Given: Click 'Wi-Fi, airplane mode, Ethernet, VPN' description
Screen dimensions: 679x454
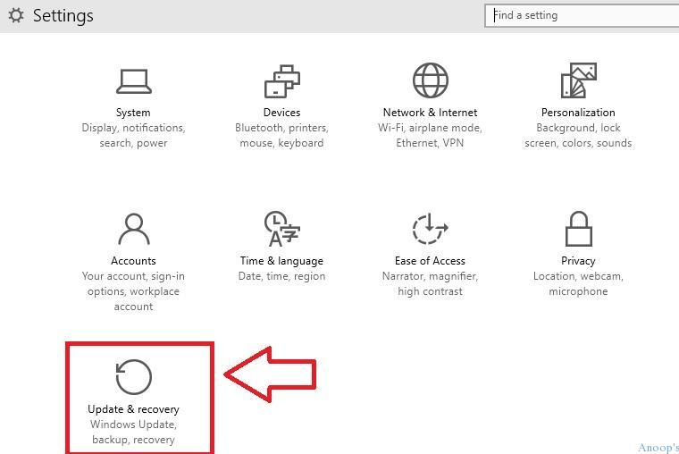Looking at the screenshot, I should [430, 136].
